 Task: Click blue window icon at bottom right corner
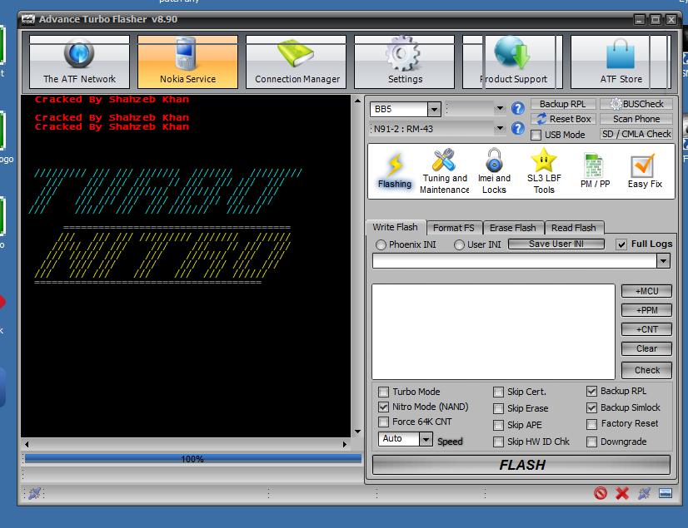tap(666, 493)
